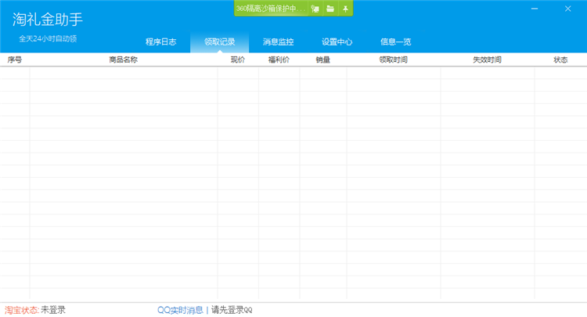Switch to the 消息监控 tab

click(278, 42)
